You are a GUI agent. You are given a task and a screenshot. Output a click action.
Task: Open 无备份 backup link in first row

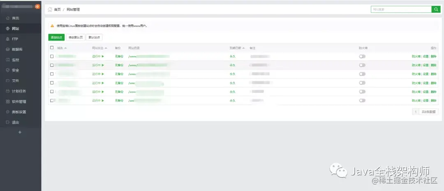[x=119, y=57]
